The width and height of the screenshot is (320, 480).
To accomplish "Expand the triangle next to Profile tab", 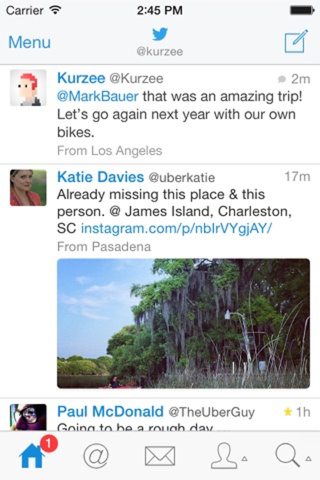I will (244, 459).
